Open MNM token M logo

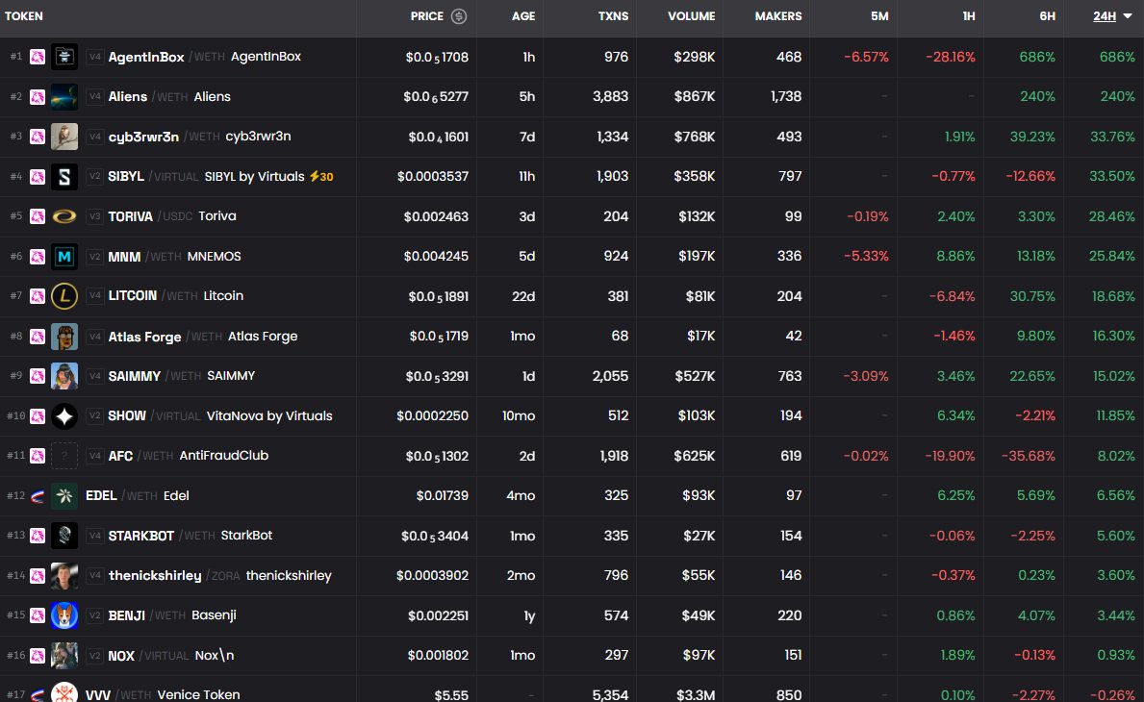(x=64, y=256)
